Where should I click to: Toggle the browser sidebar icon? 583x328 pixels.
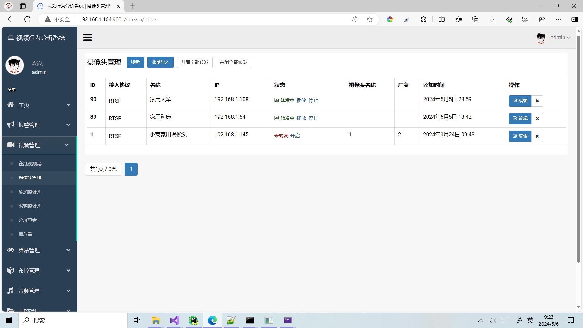coord(574,19)
